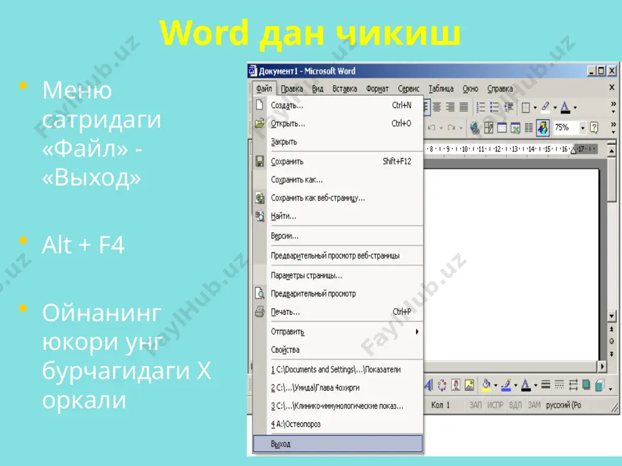
Task: Toggle ВДЛ status bar indicator
Action: click(515, 405)
